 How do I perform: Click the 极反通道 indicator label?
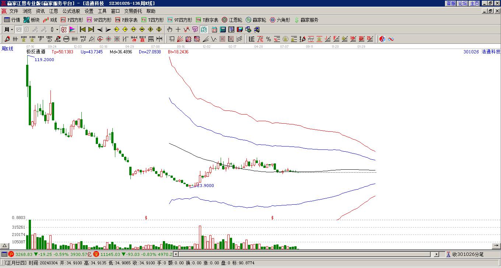pos(36,52)
